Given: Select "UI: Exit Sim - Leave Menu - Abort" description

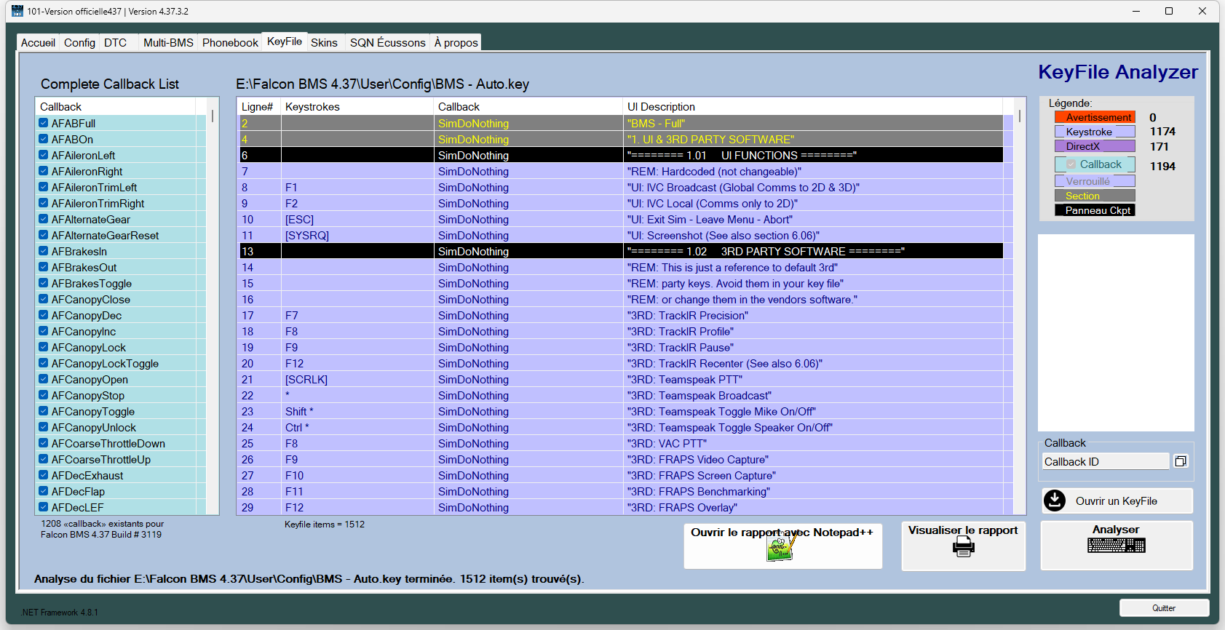Looking at the screenshot, I should coord(812,219).
